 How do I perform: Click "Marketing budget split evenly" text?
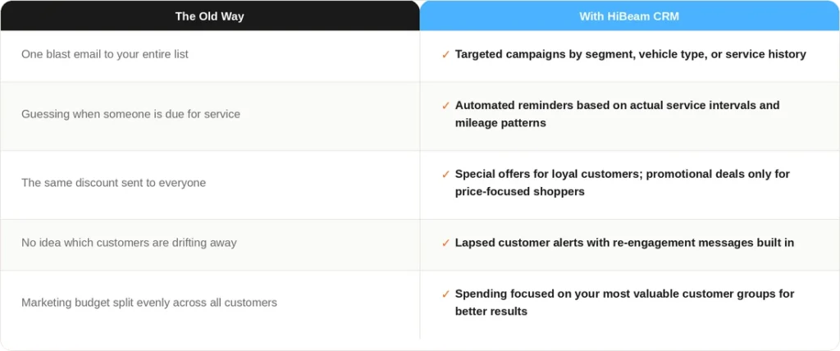click(x=148, y=303)
